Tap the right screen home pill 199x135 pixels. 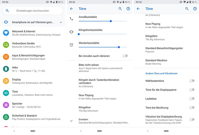(166, 131)
